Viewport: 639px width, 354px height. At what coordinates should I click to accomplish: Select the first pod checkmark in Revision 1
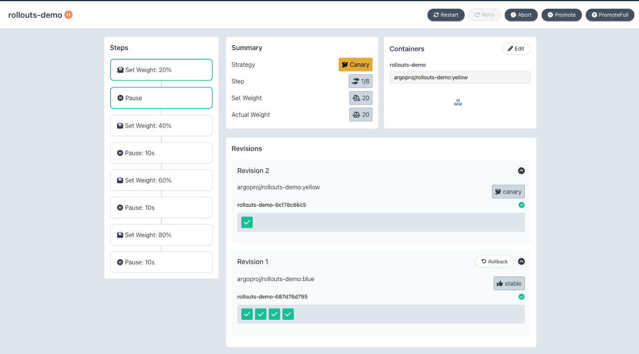(247, 314)
